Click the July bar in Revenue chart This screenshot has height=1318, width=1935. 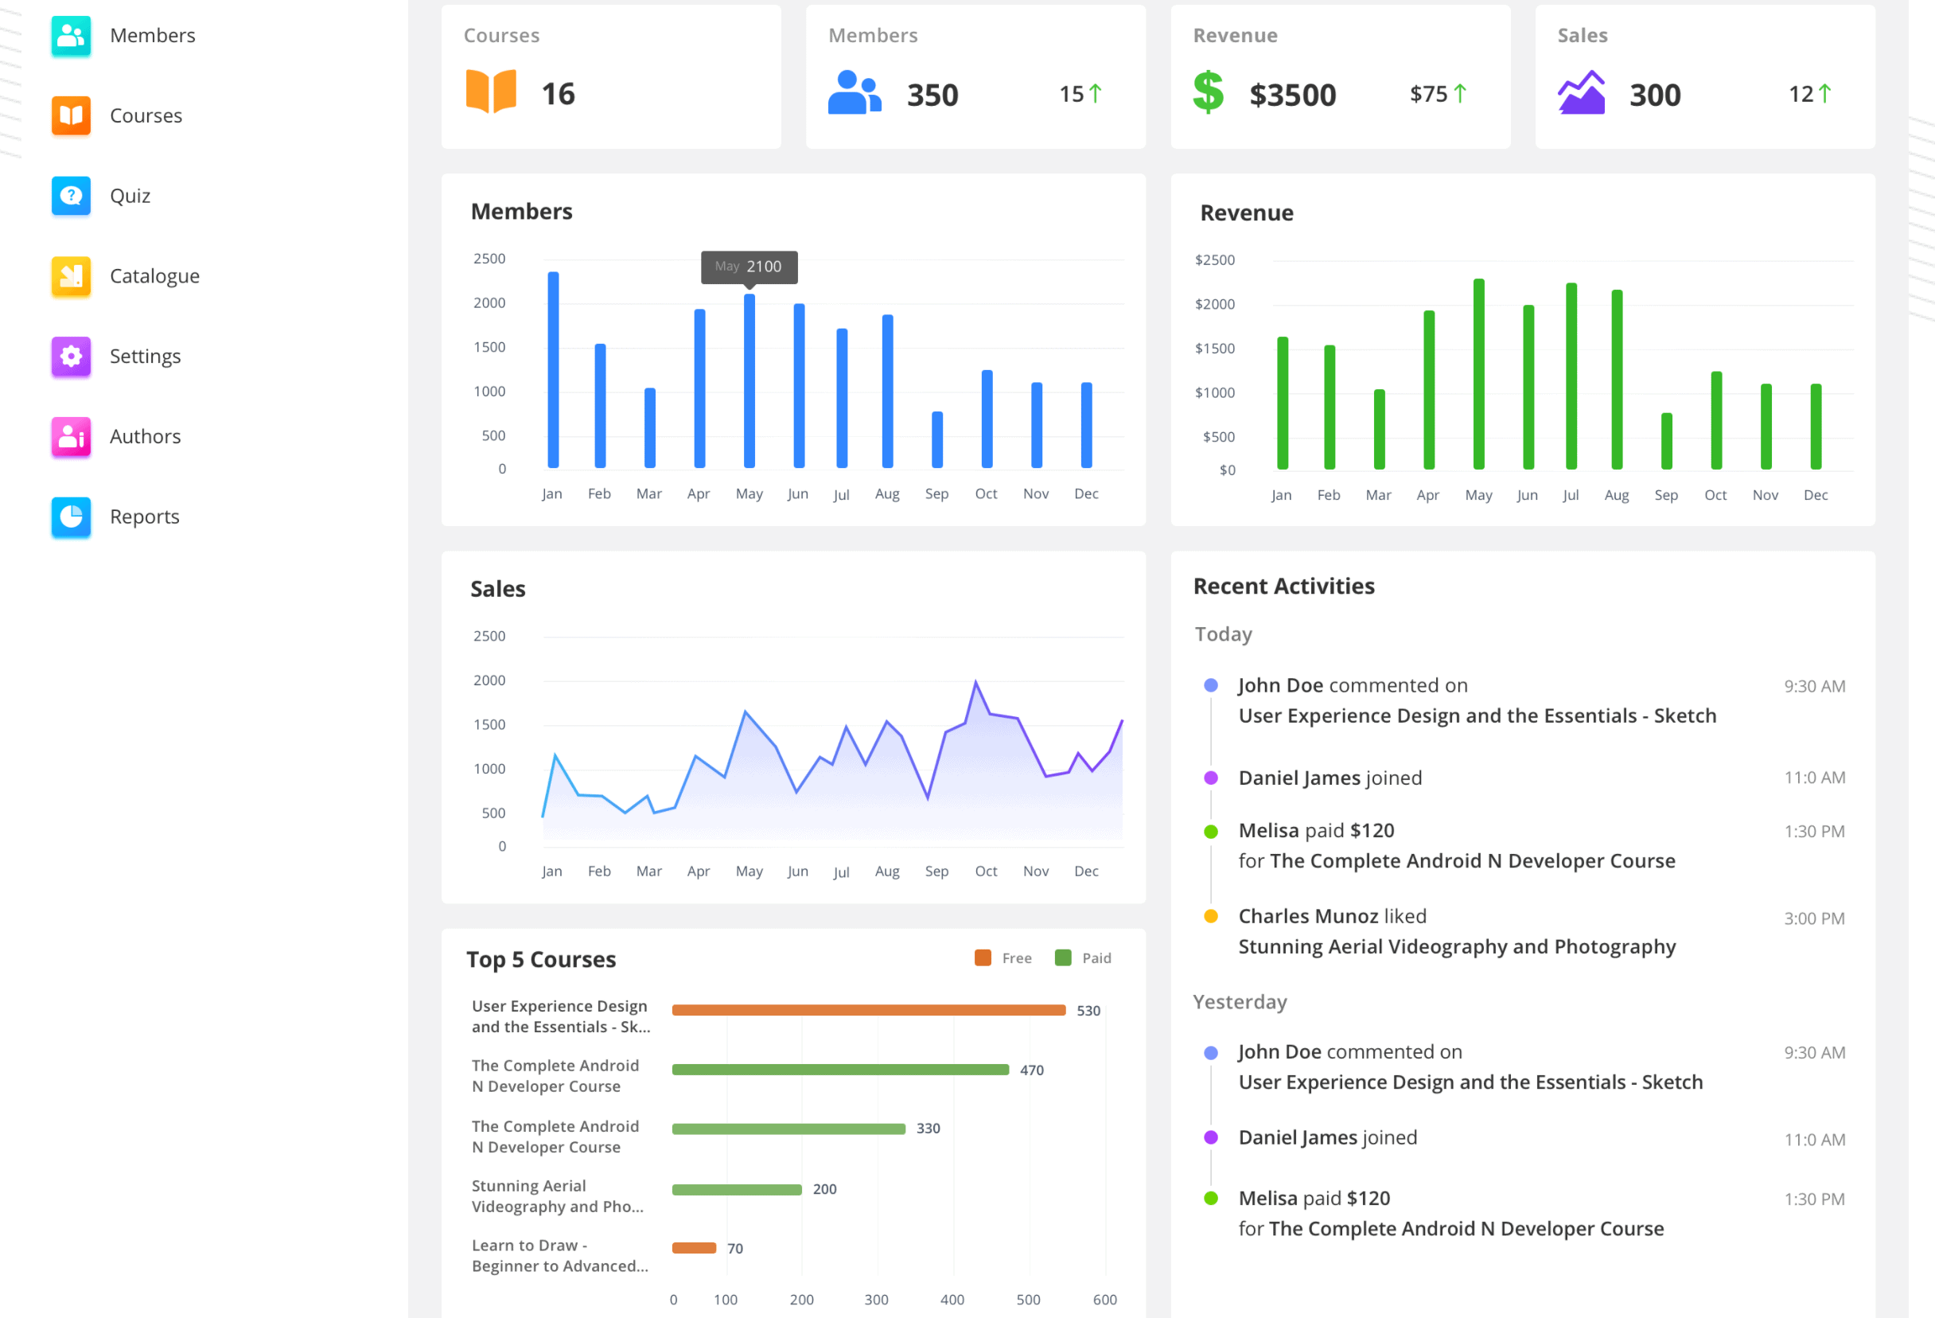1571,376
